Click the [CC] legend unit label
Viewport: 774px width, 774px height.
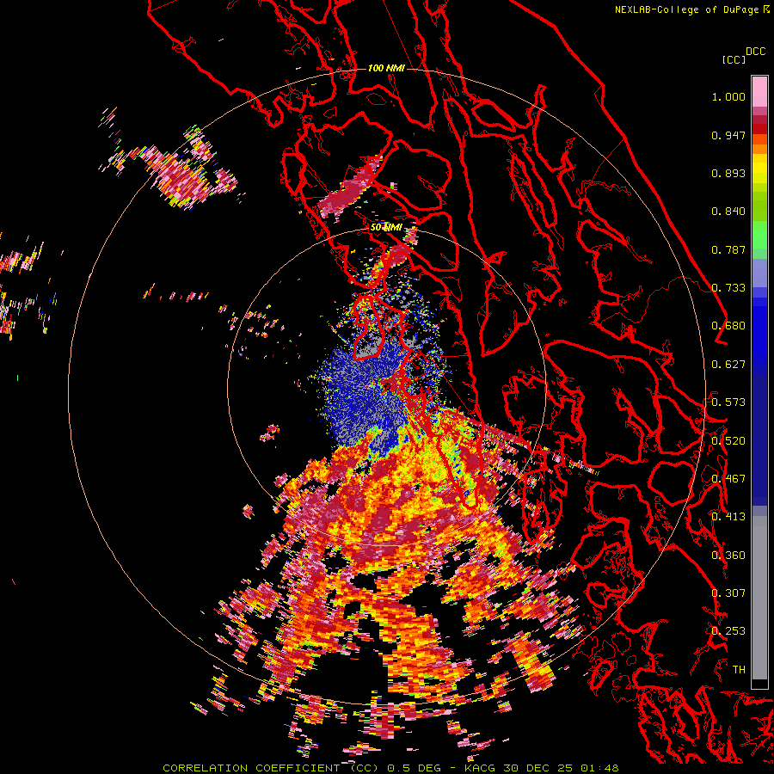point(734,59)
